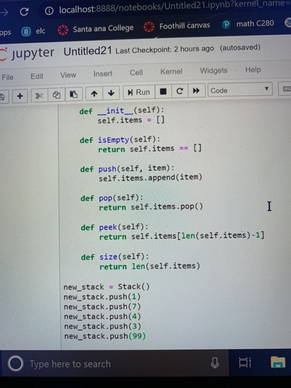Viewport: 291px width, 388px height.
Task: Click the 'new_stack.push(7)' line
Action: [102, 307]
